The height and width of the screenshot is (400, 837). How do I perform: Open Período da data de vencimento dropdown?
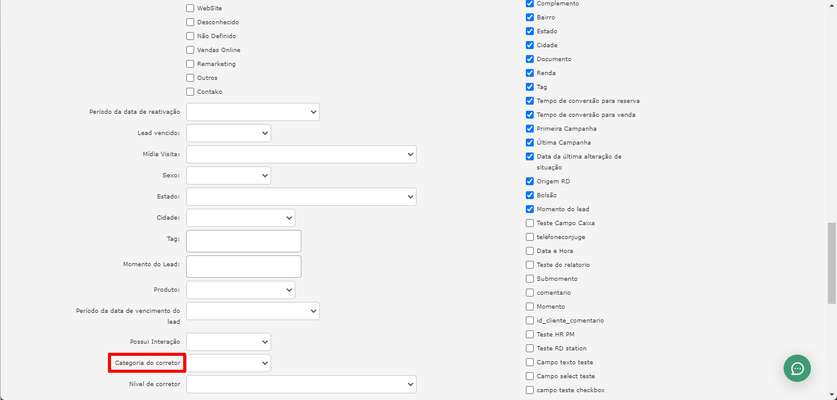pos(253,311)
